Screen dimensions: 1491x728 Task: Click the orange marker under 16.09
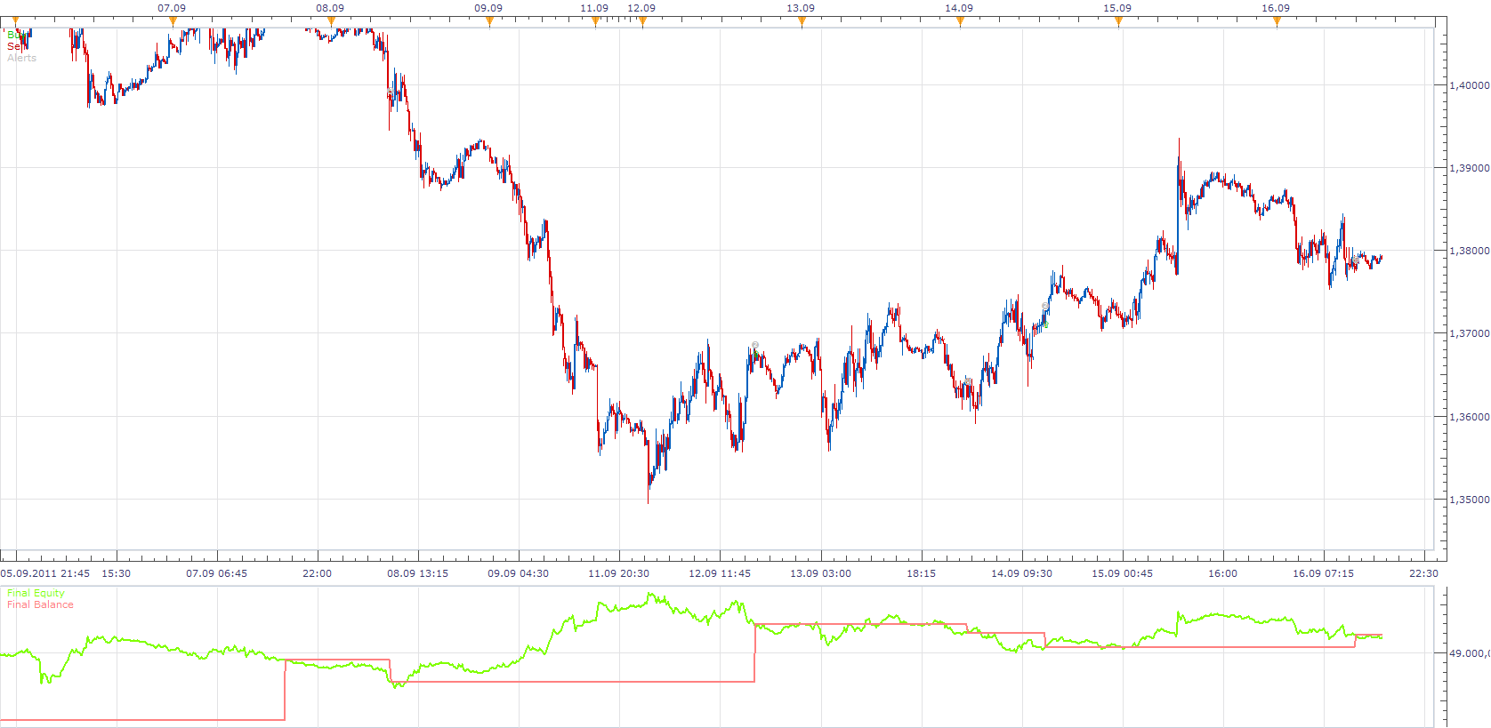[x=1277, y=22]
